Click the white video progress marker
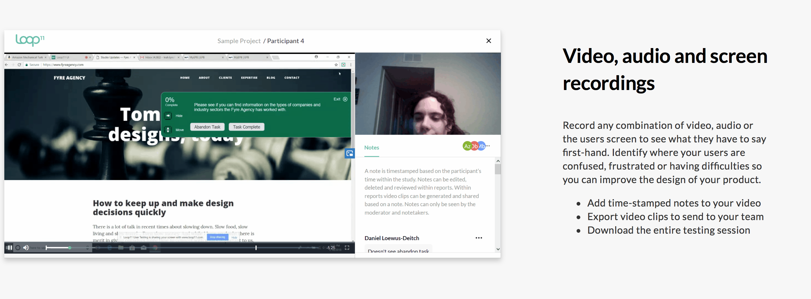 tap(256, 248)
